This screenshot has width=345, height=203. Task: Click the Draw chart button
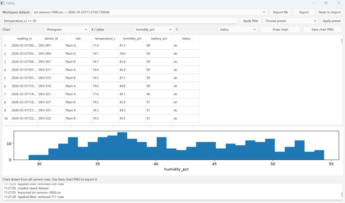coord(280,29)
